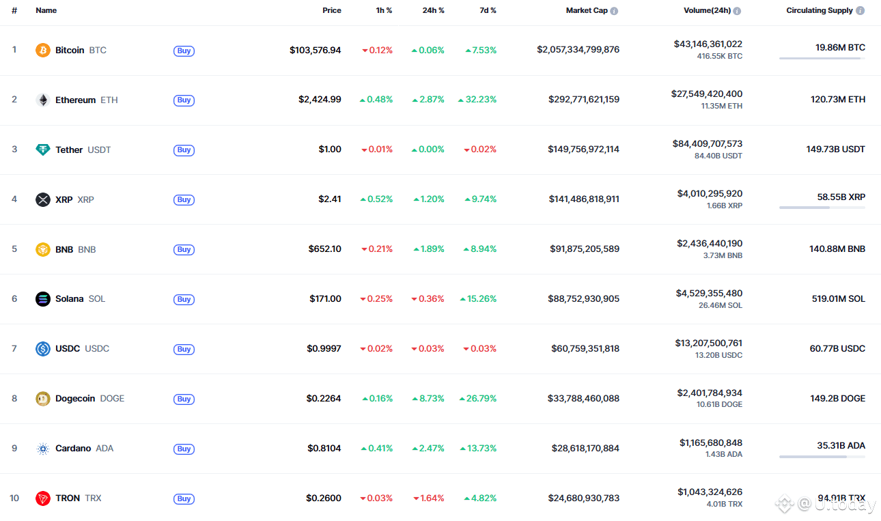Click the Ethereum coin logo icon
Screen dimensions: 881x521
[43, 100]
